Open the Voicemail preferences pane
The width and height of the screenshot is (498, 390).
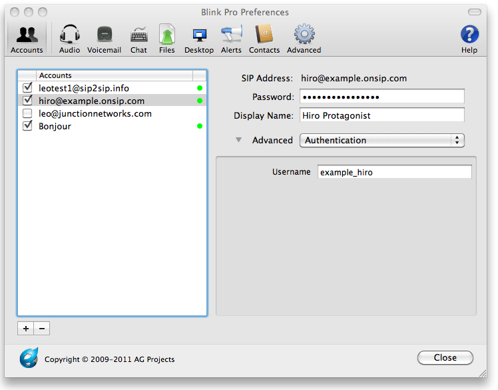pos(104,39)
